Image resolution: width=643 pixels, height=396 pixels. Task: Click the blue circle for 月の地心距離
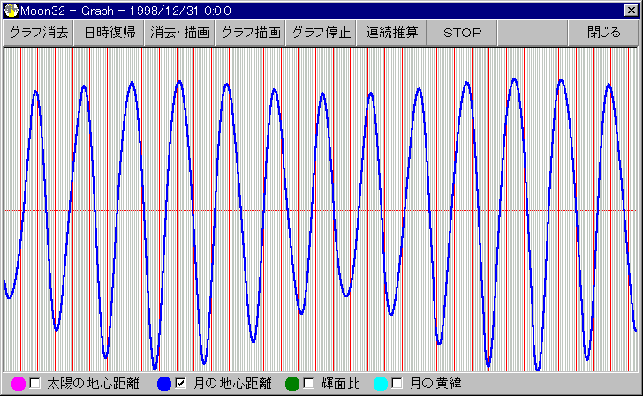click(x=163, y=384)
